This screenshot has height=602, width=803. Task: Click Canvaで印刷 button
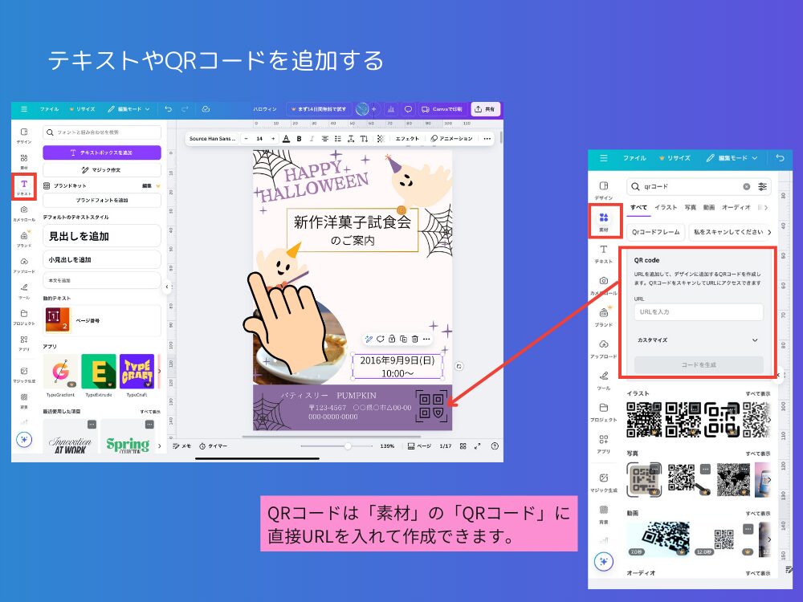click(442, 109)
